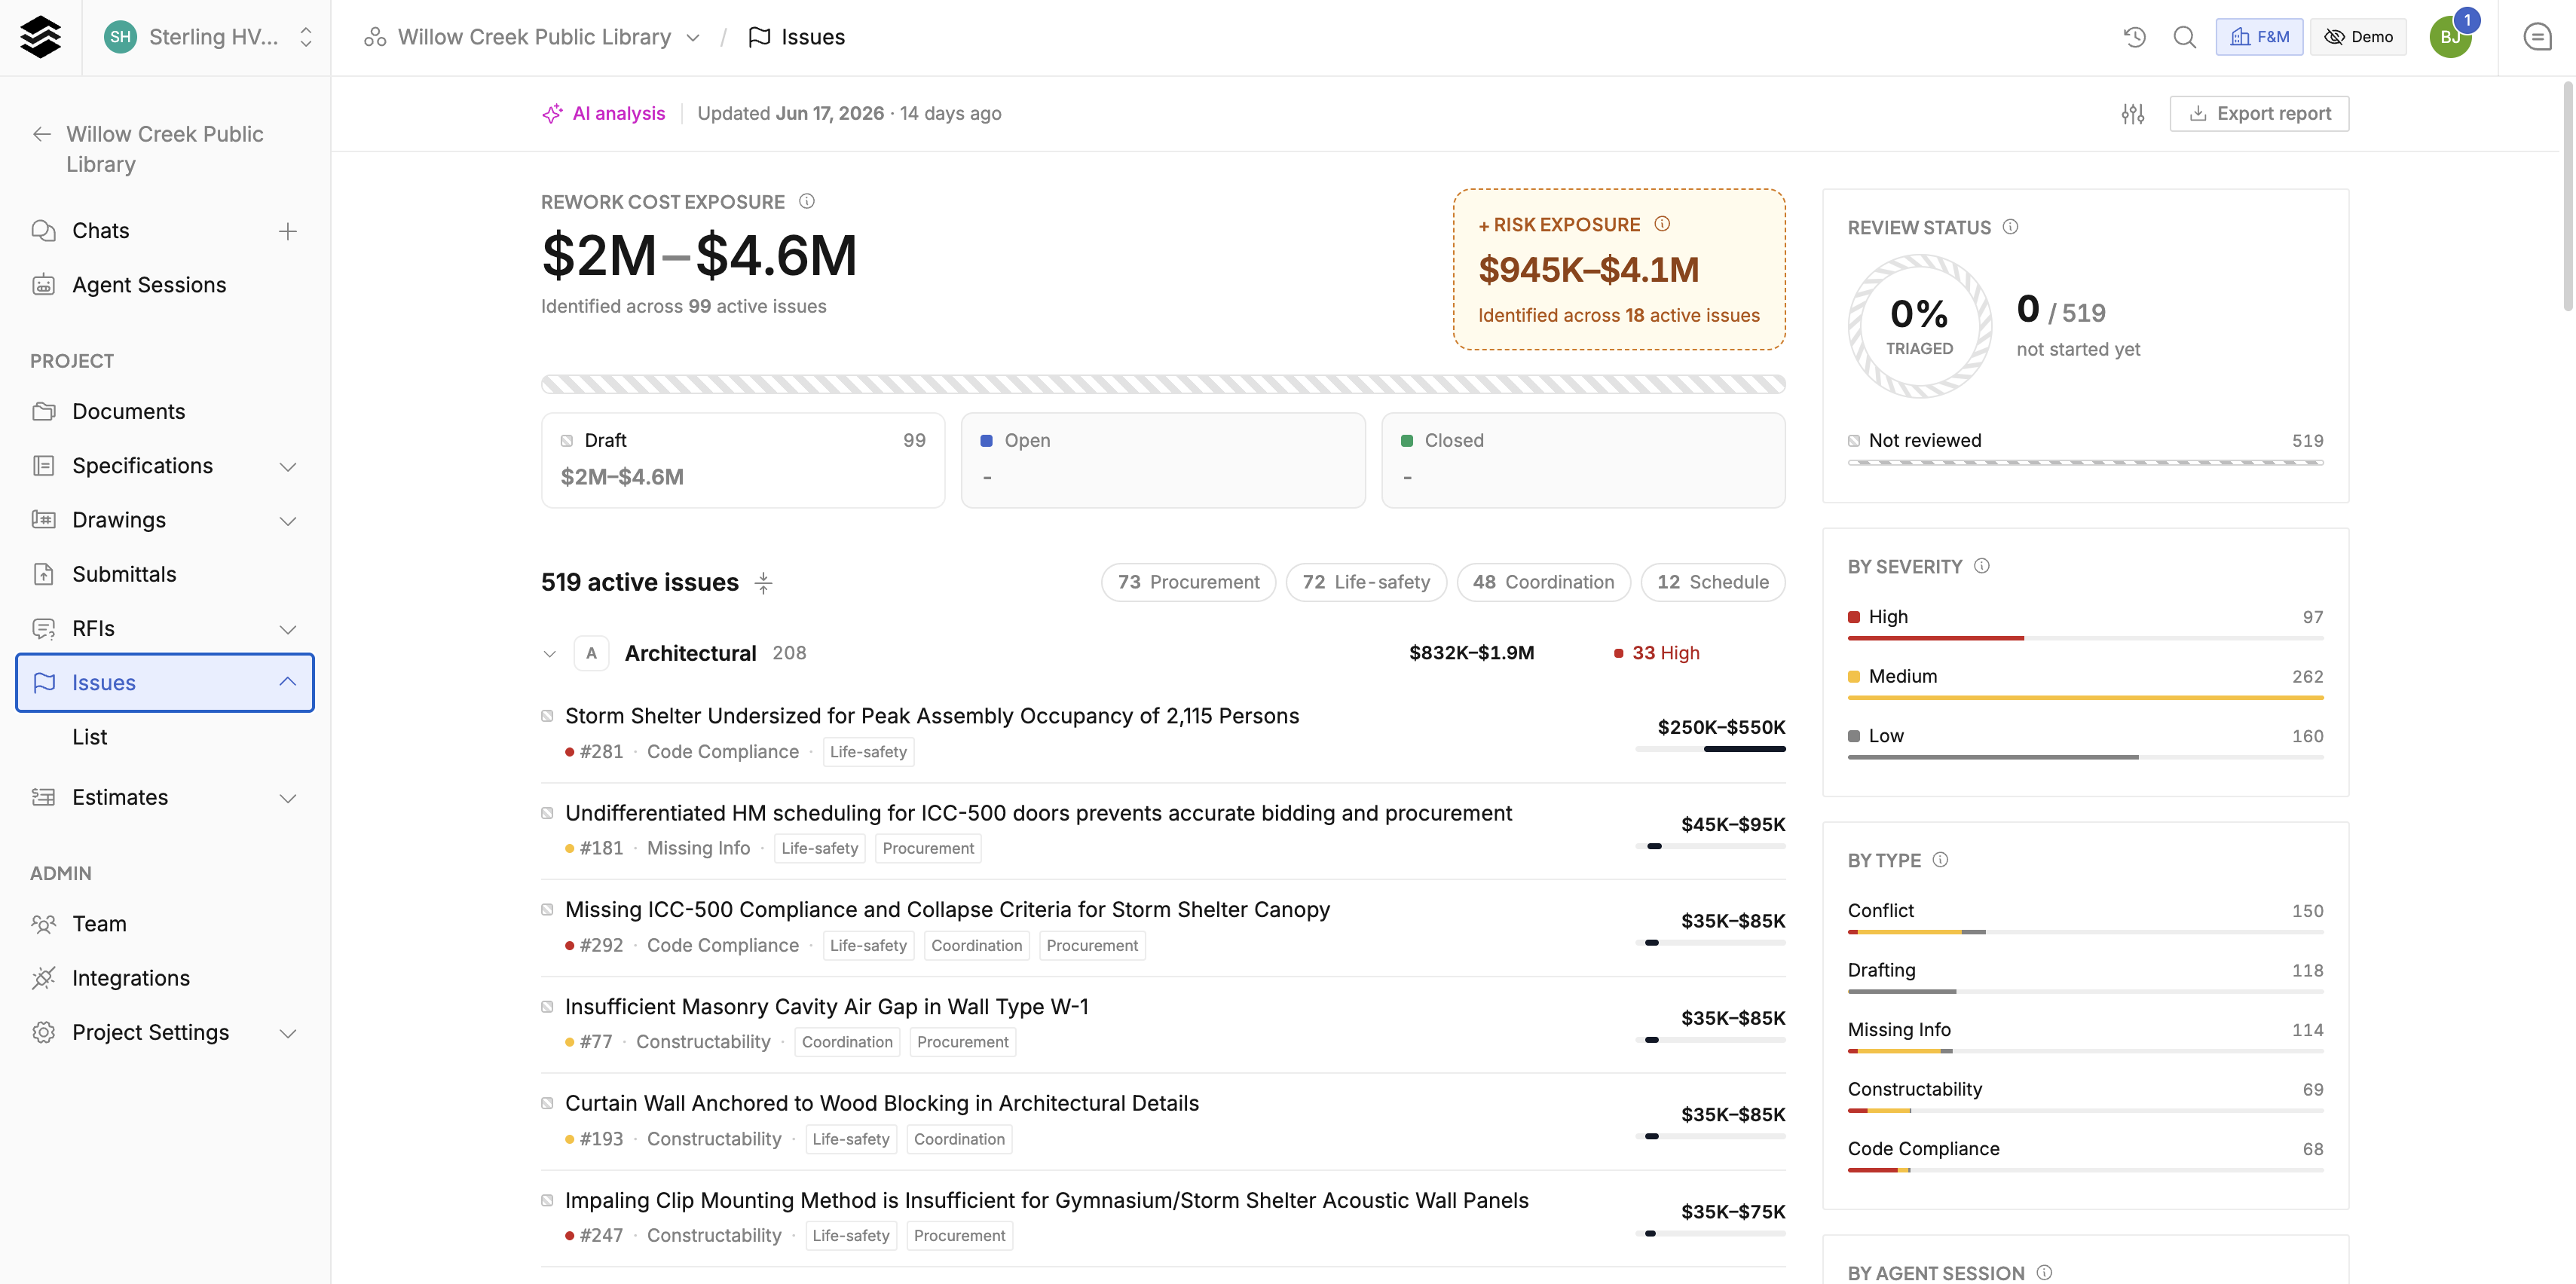The width and height of the screenshot is (2576, 1284).
Task: Open the BJ user avatar
Action: (2450, 37)
